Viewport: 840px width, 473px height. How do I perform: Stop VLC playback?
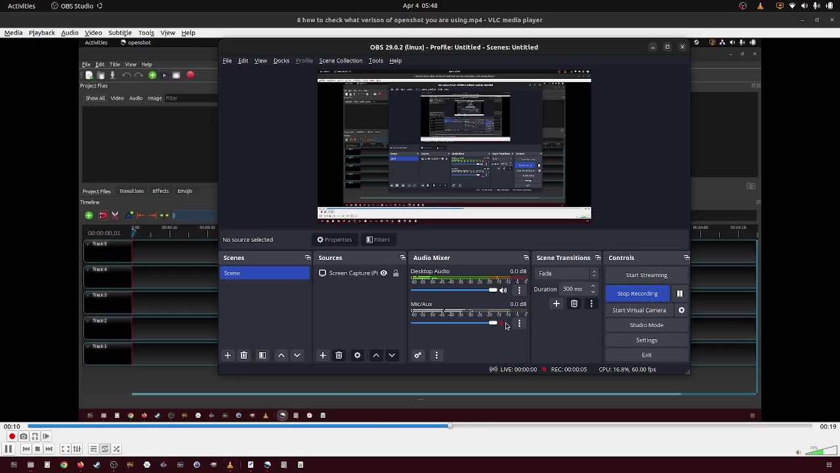pyautogui.click(x=37, y=449)
